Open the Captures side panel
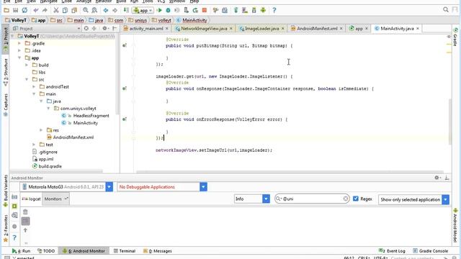Image resolution: width=461 pixels, height=259 pixels. tap(5, 105)
